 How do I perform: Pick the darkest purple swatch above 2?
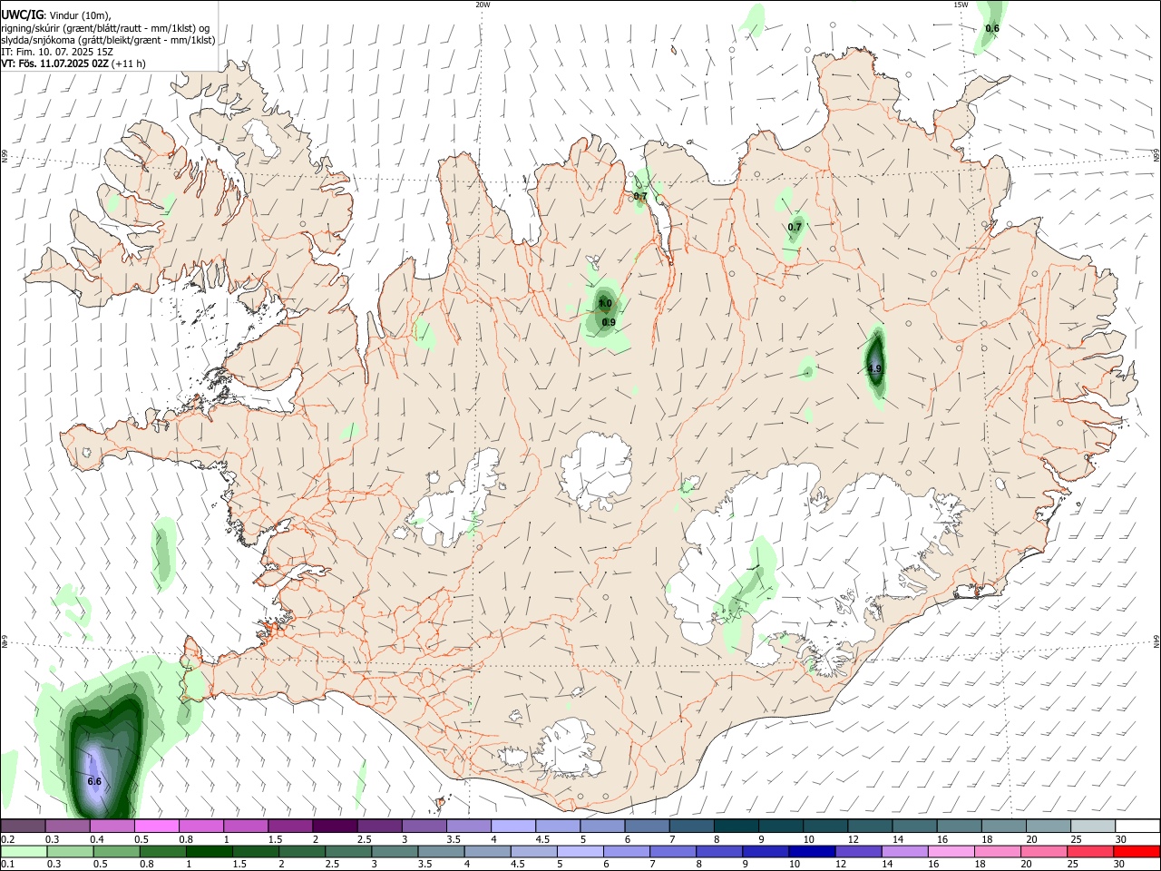[335, 826]
